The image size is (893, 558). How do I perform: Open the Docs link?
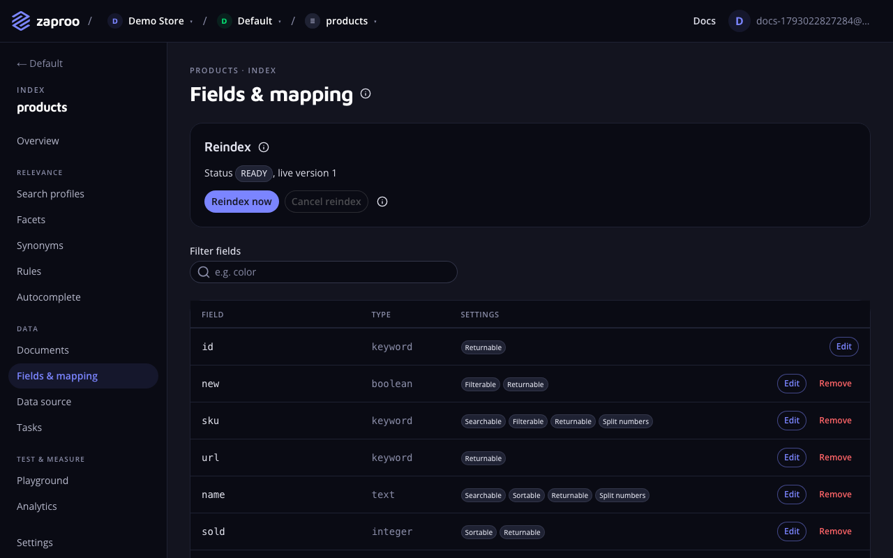pos(705,21)
